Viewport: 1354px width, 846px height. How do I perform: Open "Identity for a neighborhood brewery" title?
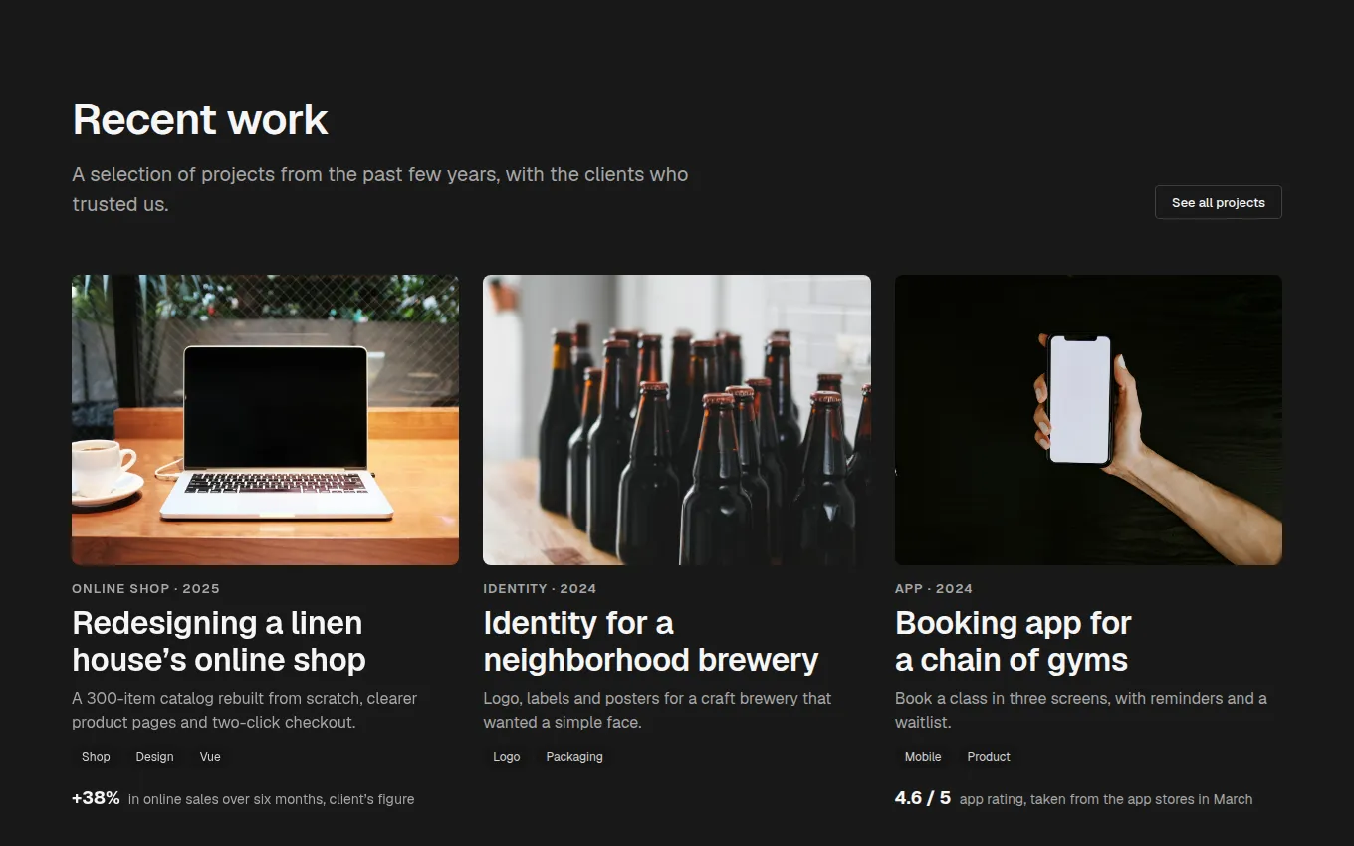click(x=651, y=641)
